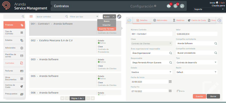Open the Filtrar por tipo dropdown
This screenshot has height=103, width=226.
coord(84,17)
